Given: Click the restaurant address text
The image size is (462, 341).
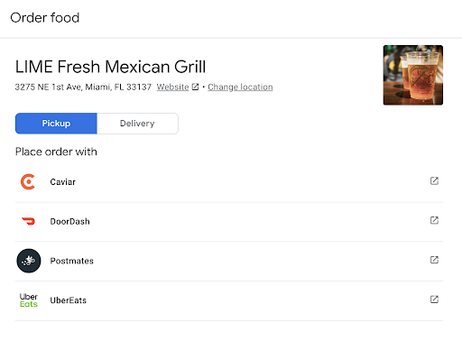Looking at the screenshot, I should tap(83, 87).
